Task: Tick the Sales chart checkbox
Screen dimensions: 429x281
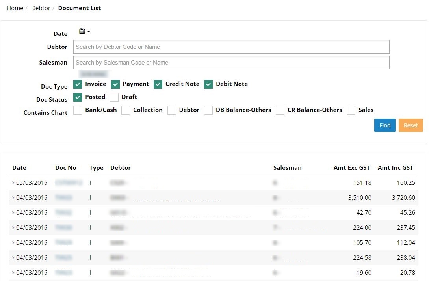Action: click(351, 110)
